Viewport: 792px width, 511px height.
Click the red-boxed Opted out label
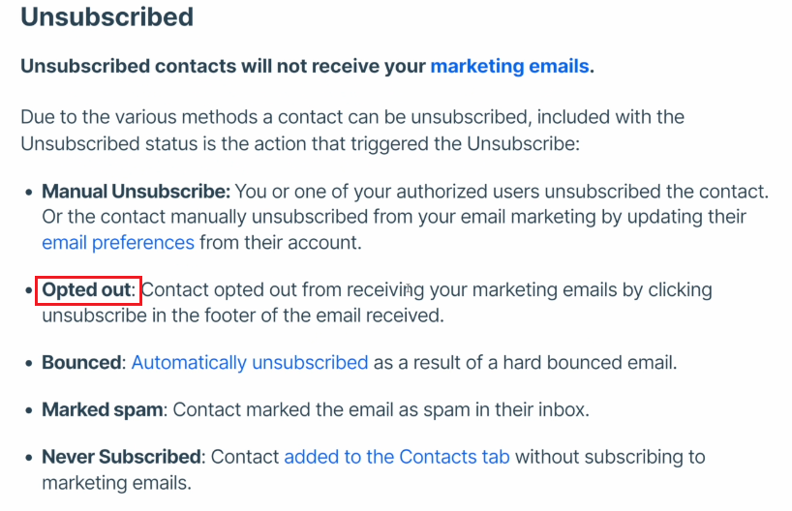[88, 290]
